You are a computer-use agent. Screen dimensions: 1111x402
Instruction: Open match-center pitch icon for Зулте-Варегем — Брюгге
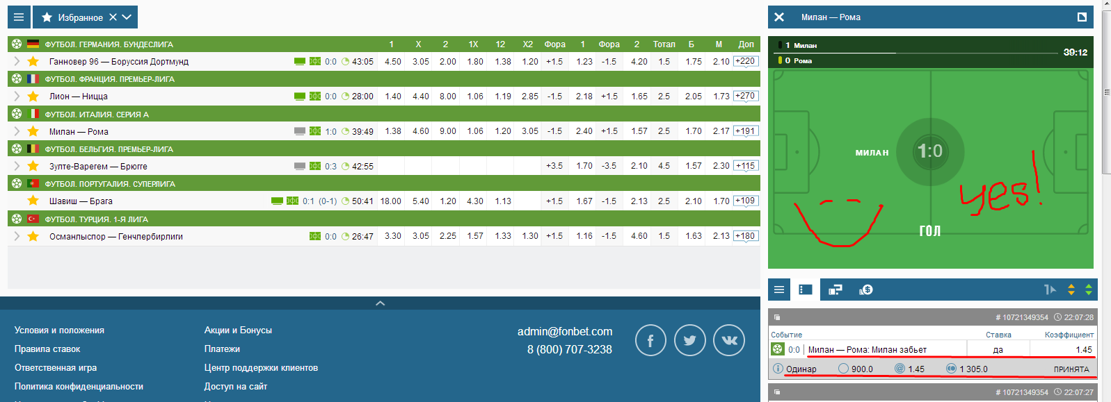(315, 166)
